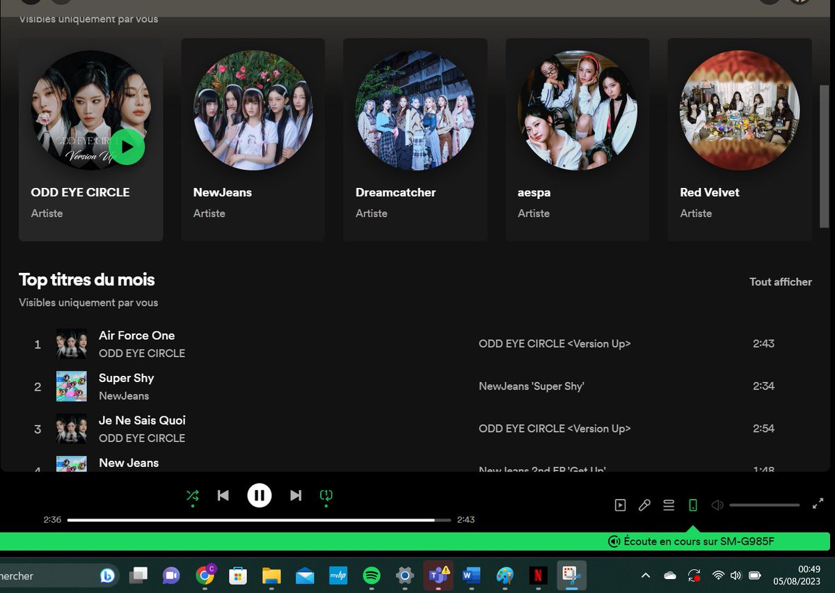Open ODD EYE CIRCLE artist under Air Force One
The image size is (835, 593).
(x=142, y=353)
